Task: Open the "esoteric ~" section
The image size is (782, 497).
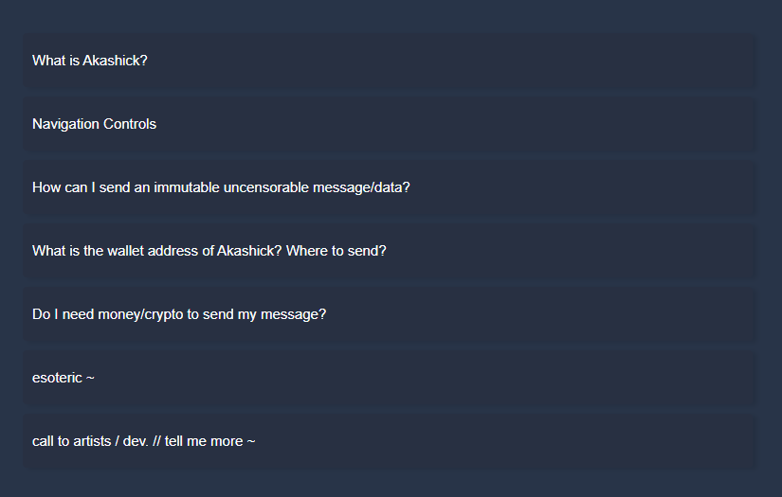Action: (389, 378)
